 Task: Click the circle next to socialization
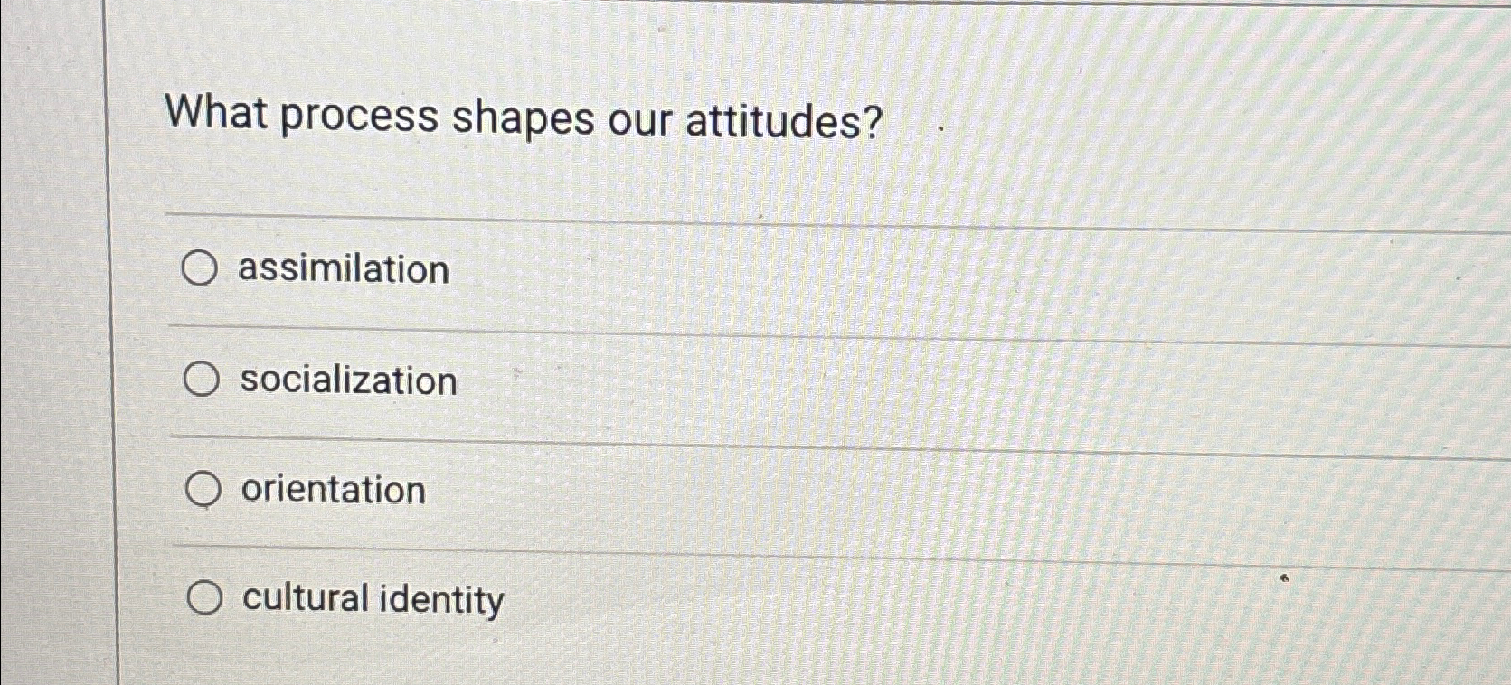[202, 380]
